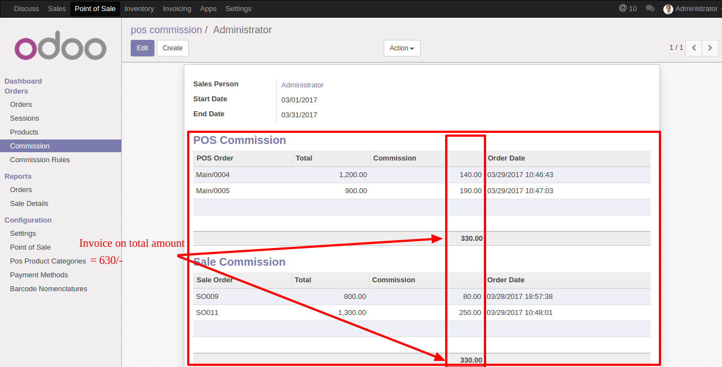Click the Main/0004 POS order row

point(422,175)
